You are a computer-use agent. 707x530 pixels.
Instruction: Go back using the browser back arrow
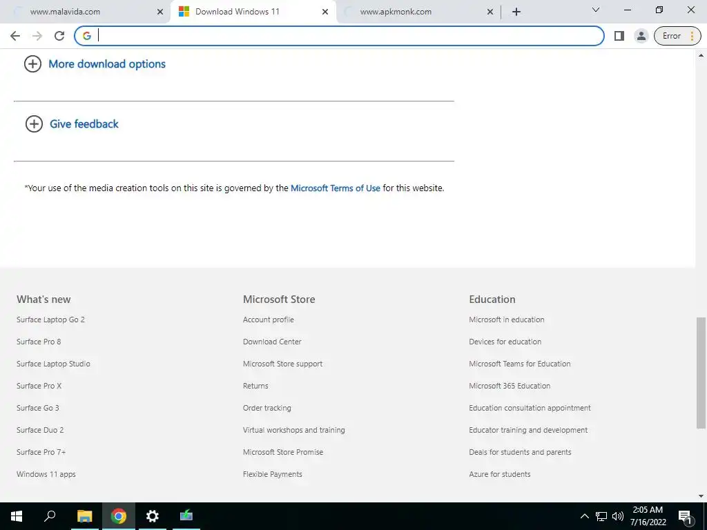tap(15, 36)
